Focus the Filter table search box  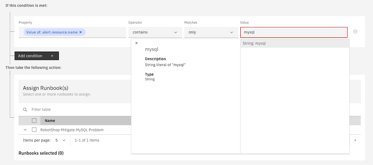(78, 110)
